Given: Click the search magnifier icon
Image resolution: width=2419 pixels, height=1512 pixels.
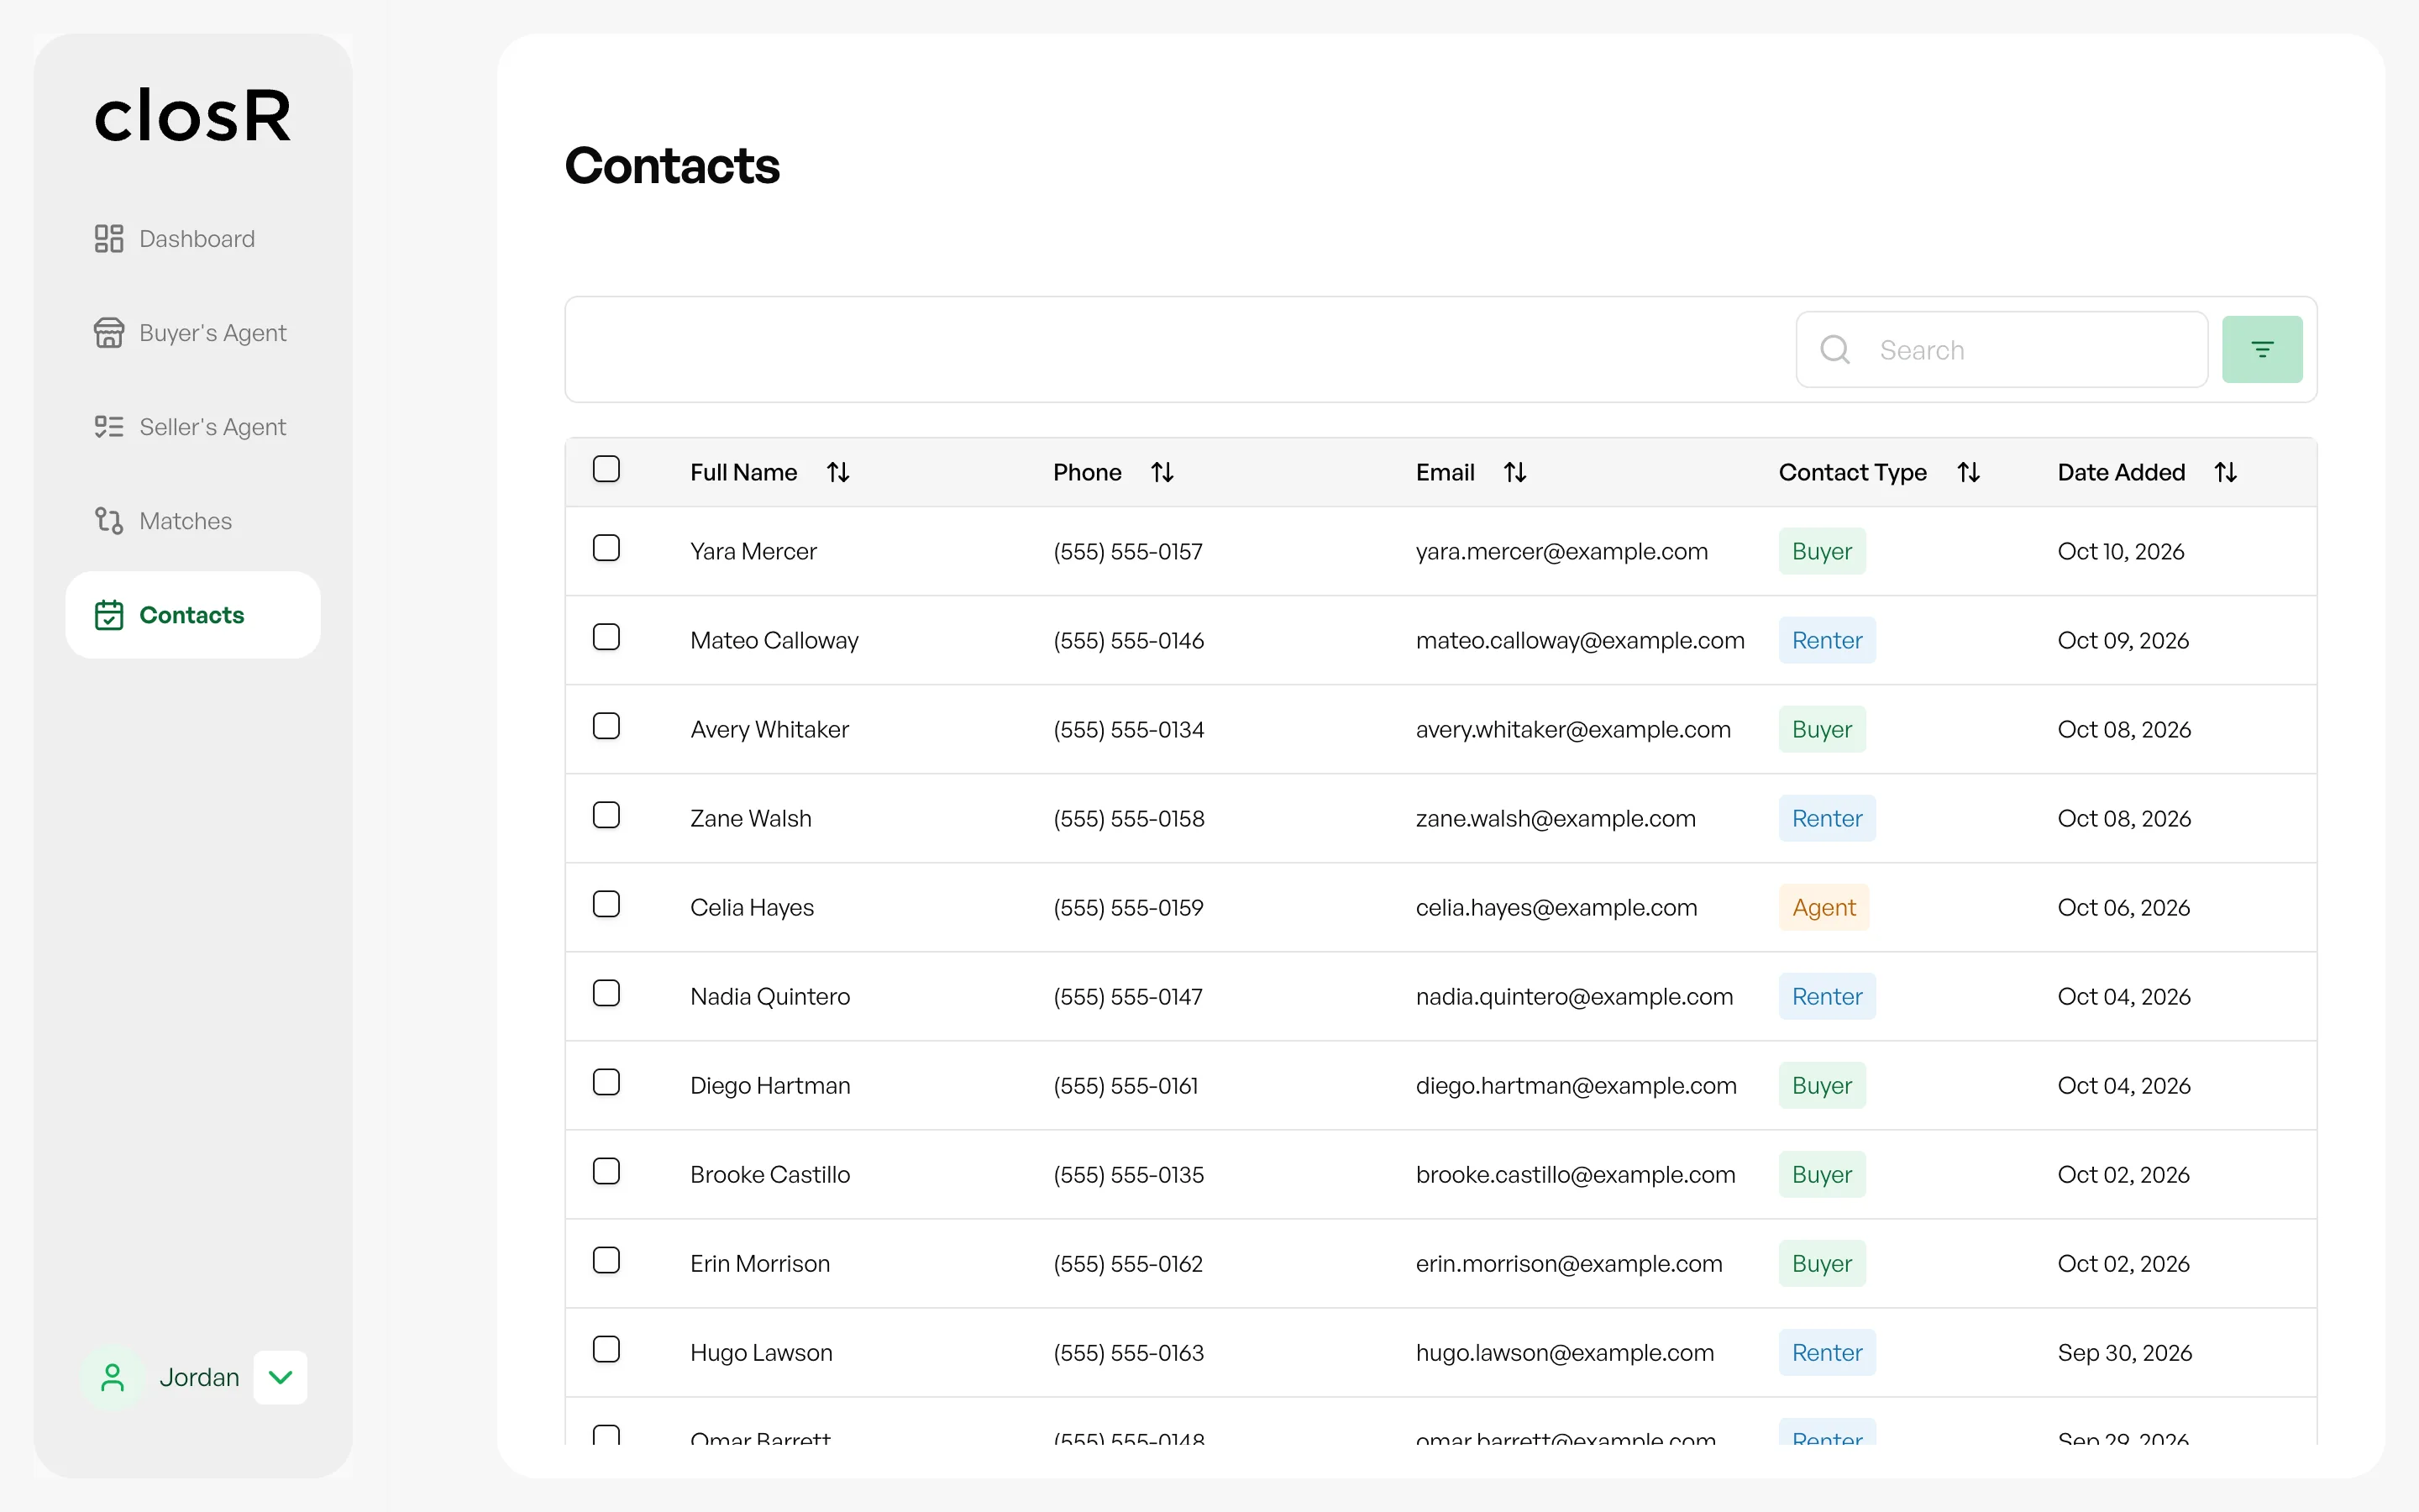Looking at the screenshot, I should click(x=1835, y=350).
